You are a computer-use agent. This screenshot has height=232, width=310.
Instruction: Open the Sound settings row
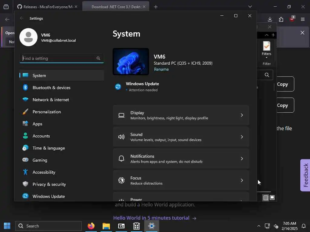point(181,137)
